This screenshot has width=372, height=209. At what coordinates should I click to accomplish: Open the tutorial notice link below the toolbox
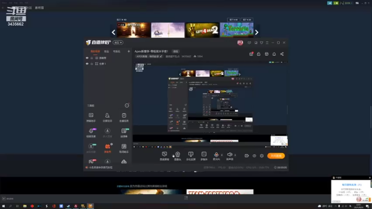point(100,167)
